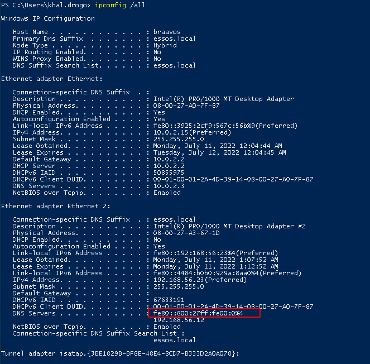Click the Tunnel adapter isatap line
This screenshot has height=364, width=370.
pos(120,353)
